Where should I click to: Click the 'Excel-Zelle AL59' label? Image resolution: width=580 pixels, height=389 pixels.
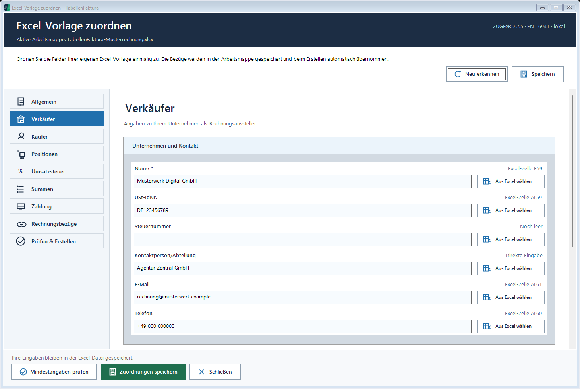[x=523, y=198]
